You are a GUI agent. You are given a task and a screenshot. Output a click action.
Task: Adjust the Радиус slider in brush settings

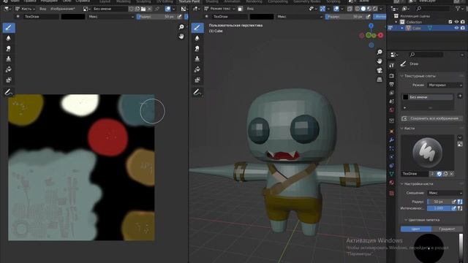439,202
